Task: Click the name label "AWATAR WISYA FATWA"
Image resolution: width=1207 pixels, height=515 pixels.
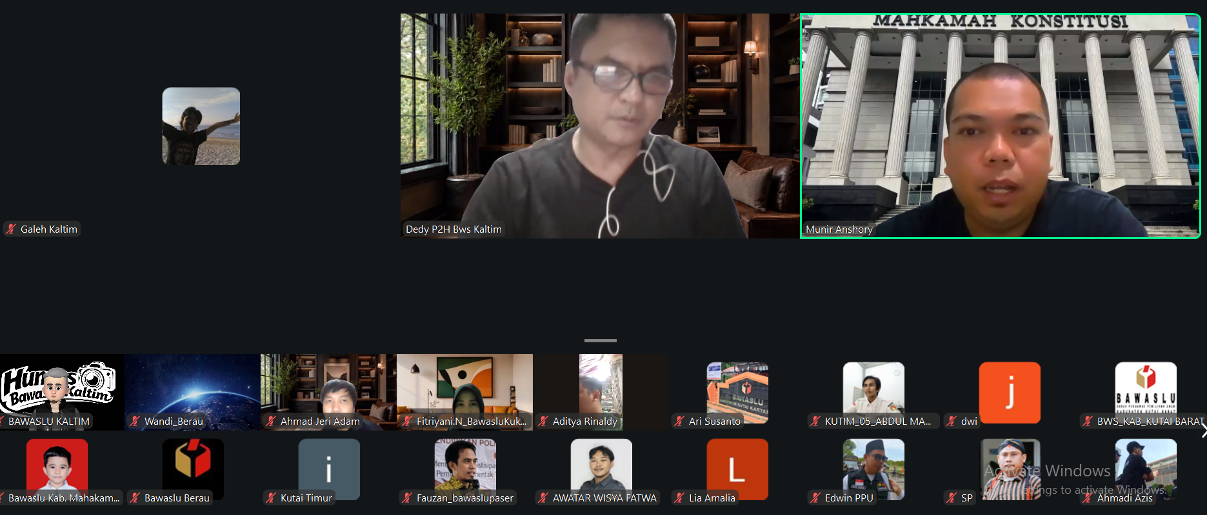Action: 604,498
